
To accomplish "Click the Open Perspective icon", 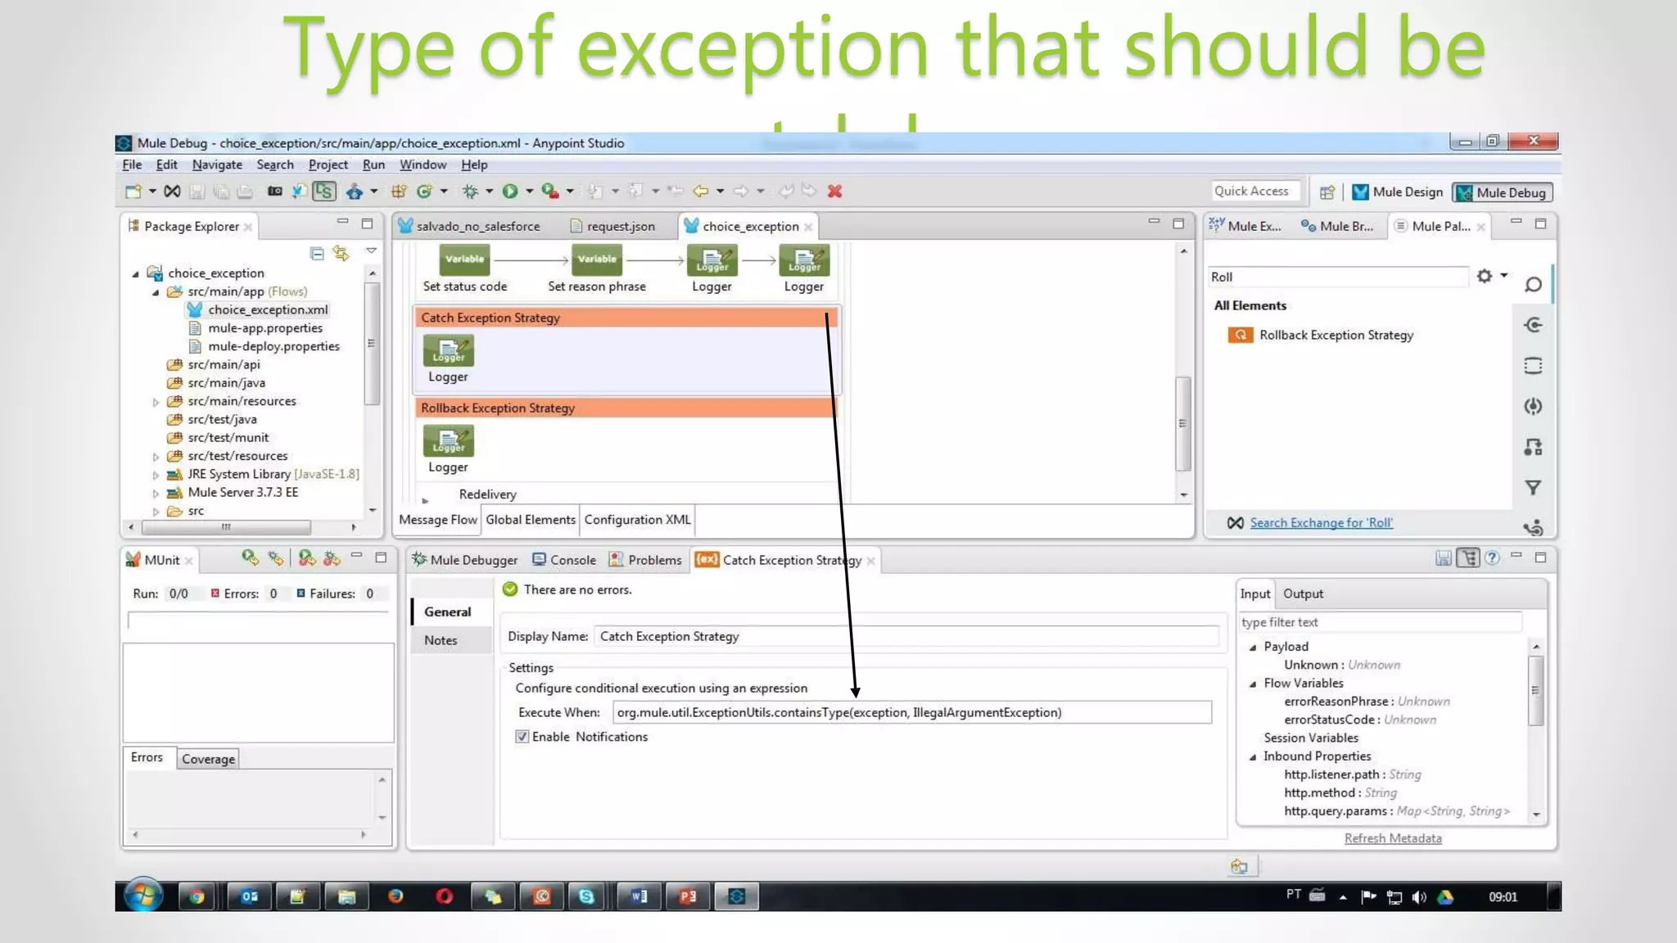I will (x=1327, y=192).
